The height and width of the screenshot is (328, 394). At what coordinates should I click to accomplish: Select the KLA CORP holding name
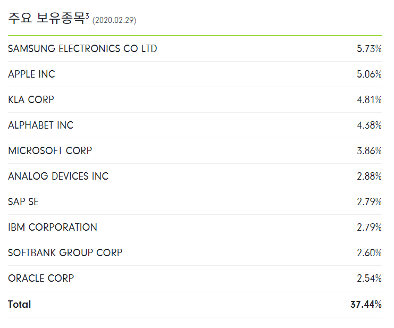31,100
